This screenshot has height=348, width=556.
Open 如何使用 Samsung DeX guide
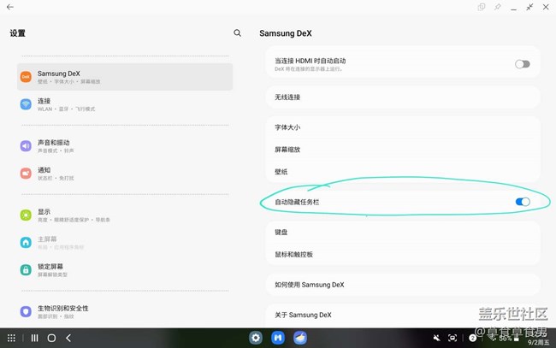coord(402,285)
